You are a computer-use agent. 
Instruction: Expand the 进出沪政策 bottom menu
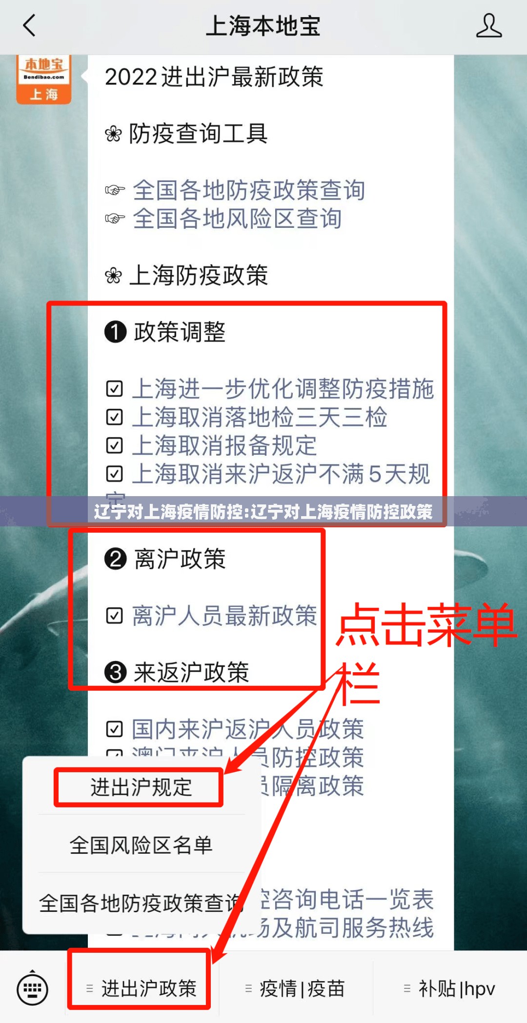[x=141, y=989]
